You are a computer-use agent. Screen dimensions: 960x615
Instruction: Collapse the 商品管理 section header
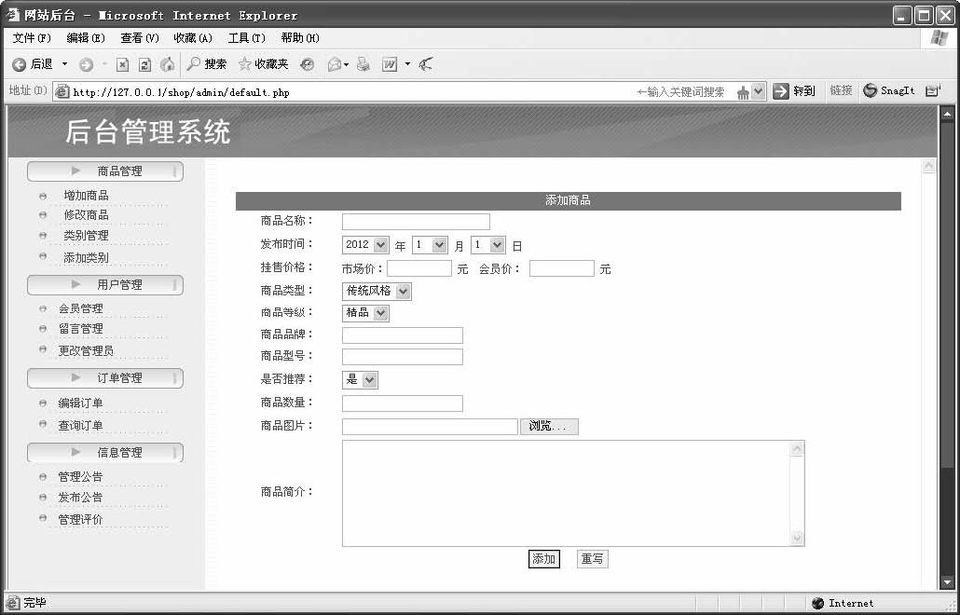click(x=105, y=171)
